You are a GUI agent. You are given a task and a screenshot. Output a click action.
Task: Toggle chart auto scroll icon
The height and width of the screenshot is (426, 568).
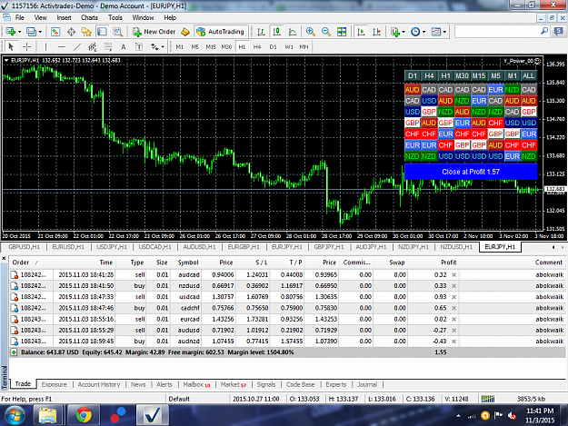pyautogui.click(x=361, y=32)
